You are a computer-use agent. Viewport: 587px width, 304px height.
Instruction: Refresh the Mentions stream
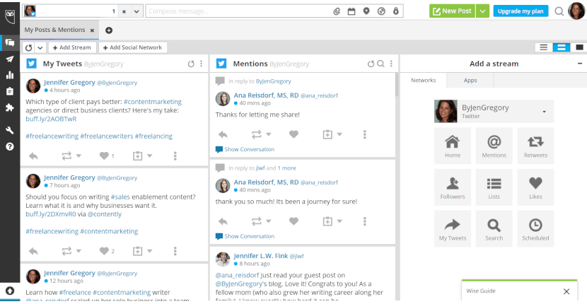click(371, 64)
